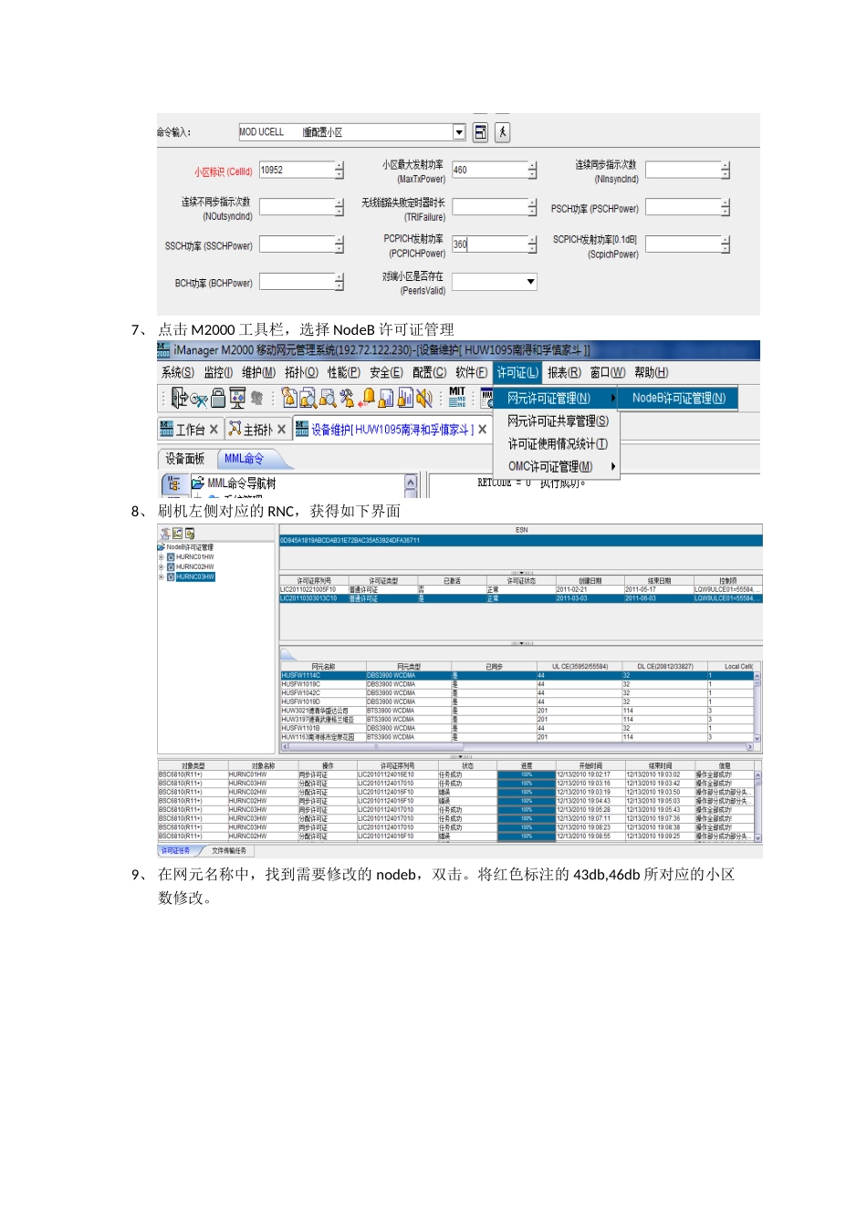
Task: Click the exit door icon in toolbar
Action: tap(180, 398)
